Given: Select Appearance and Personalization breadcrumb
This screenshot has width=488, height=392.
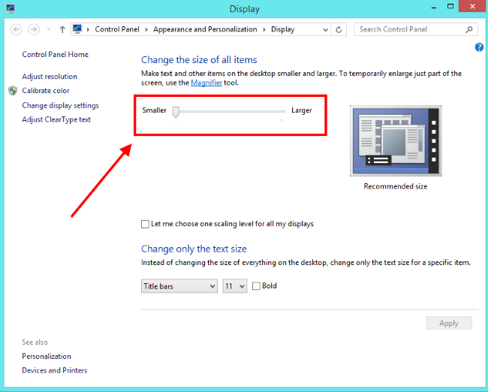Looking at the screenshot, I should 204,29.
